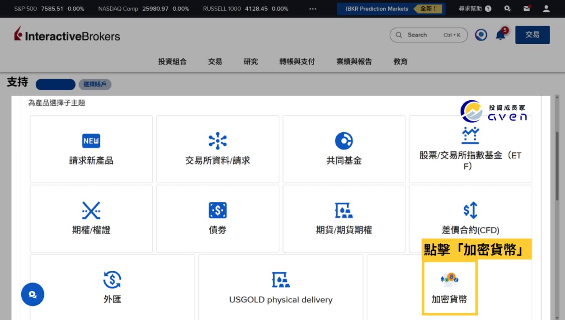This screenshot has height=320, width=565.
Task: Click the InteractiveBrokers logo
Action: coord(67,35)
